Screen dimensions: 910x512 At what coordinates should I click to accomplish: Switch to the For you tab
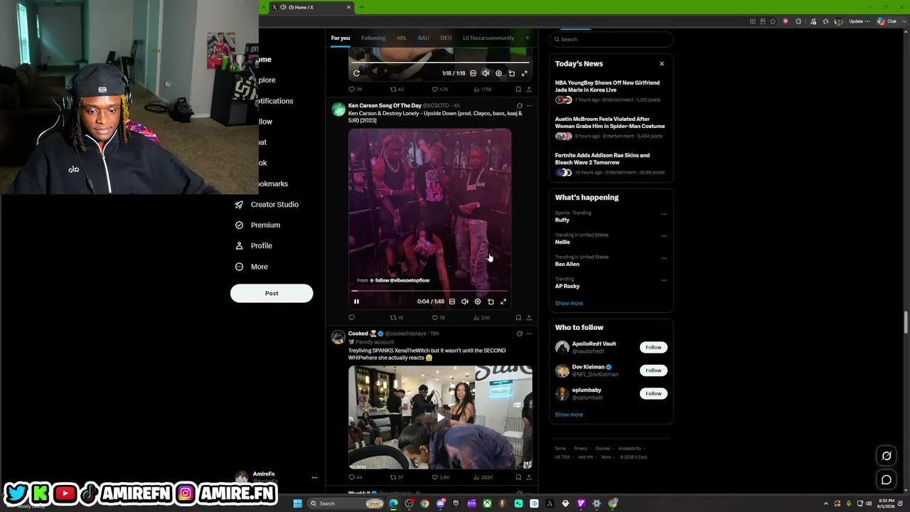point(341,38)
